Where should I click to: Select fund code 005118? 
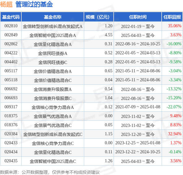click(x=11, y=80)
